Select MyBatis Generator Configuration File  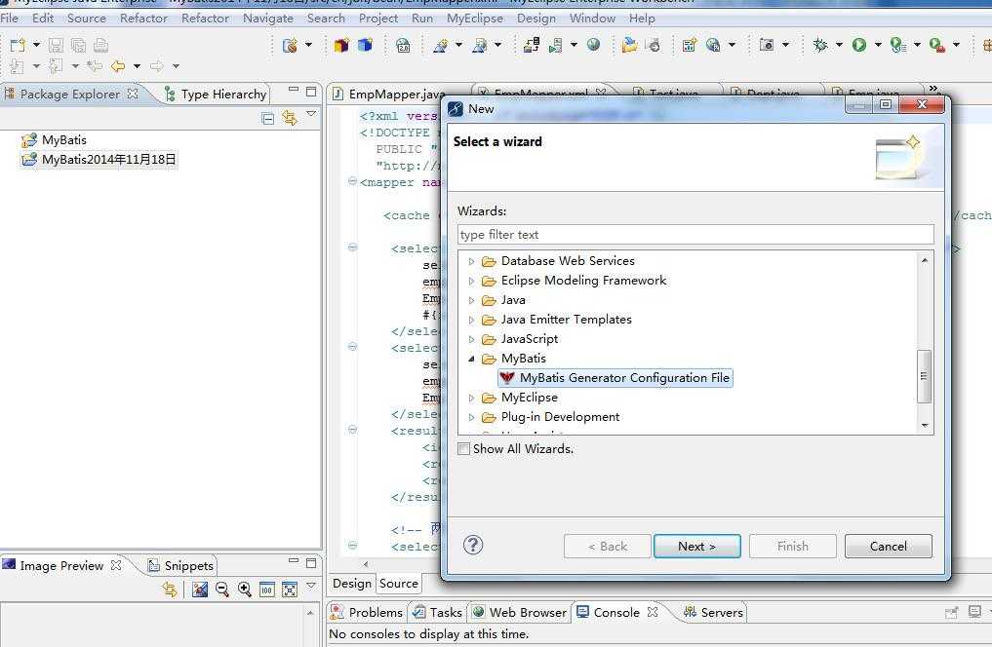(615, 378)
